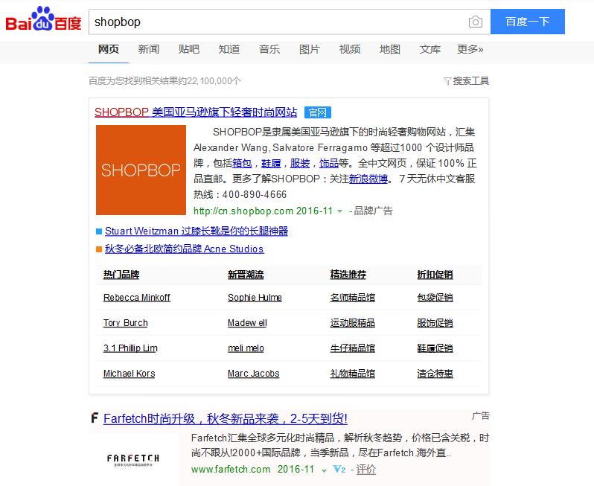Screen dimensions: 594x486
Task: Open the Rebecca Minkoff link
Action: click(137, 298)
